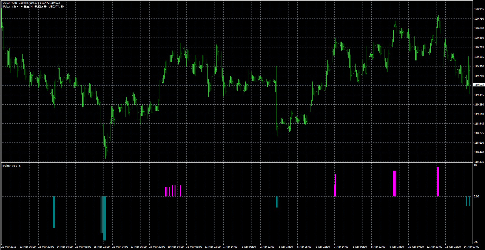Click the USDJPY,H1 chart title text
The width and height of the screenshot is (485, 250).
[10, 3]
